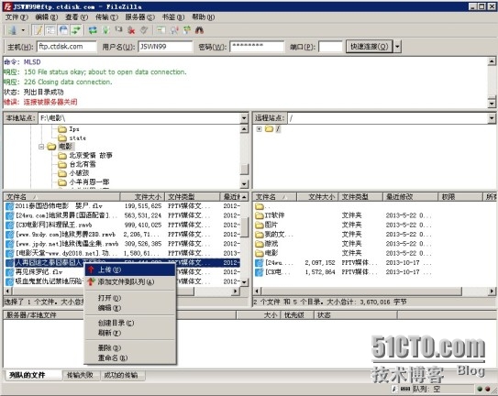Toggle message log display toolbar icon

tap(39, 30)
